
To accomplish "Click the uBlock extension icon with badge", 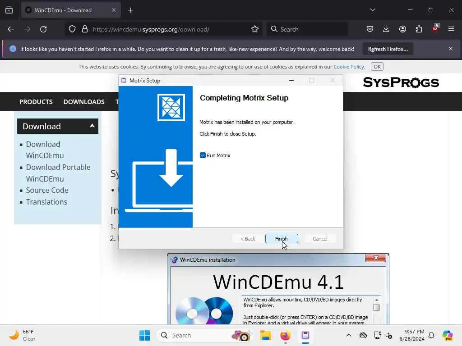I will tap(435, 28).
